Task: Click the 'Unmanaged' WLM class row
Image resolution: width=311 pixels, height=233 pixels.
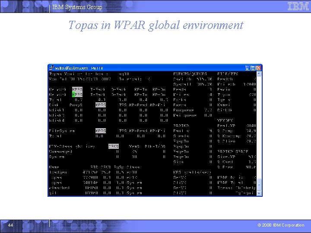Action: click(108, 151)
